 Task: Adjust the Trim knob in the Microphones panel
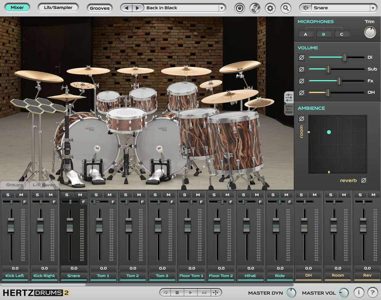(x=369, y=32)
